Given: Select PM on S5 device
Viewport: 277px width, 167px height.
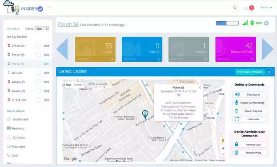Looking at the screenshot, I should pos(18,55).
